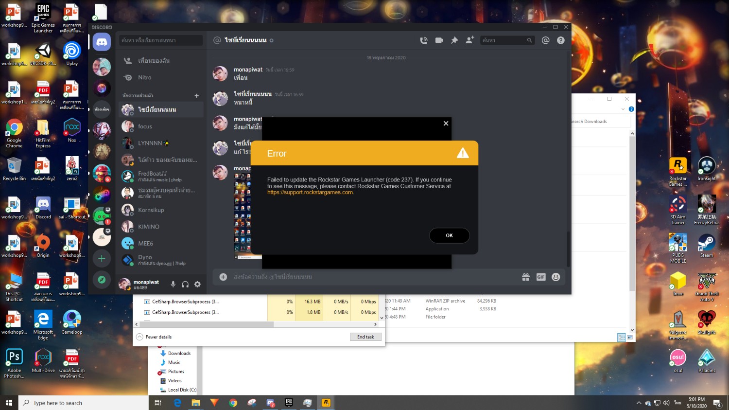Select the Rockstar Games desktop shortcut

pyautogui.click(x=678, y=172)
